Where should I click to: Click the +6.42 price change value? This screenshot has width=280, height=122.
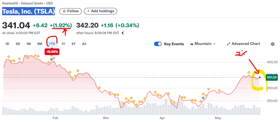[x=40, y=26]
